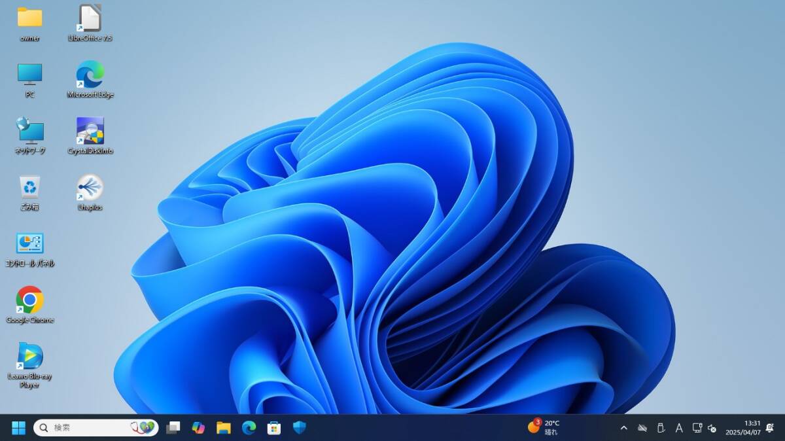Open the Lhaplus archiver
The height and width of the screenshot is (441, 785).
tap(90, 190)
